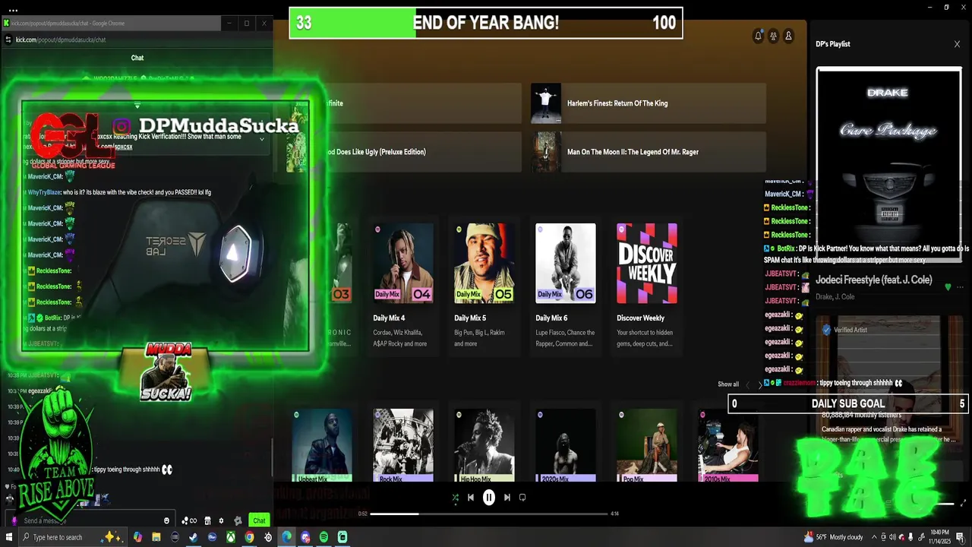Open song title Jodeci Freestyle (feat. J. Cole)
Image resolution: width=972 pixels, height=547 pixels.
(874, 280)
